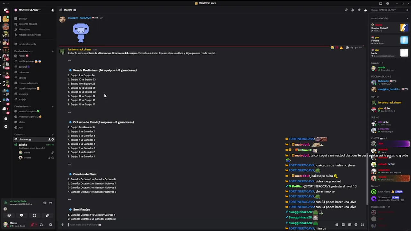Image resolution: width=411 pixels, height=231 pixels.
Task: Open pinned messages in the channel header
Action: 359,10
